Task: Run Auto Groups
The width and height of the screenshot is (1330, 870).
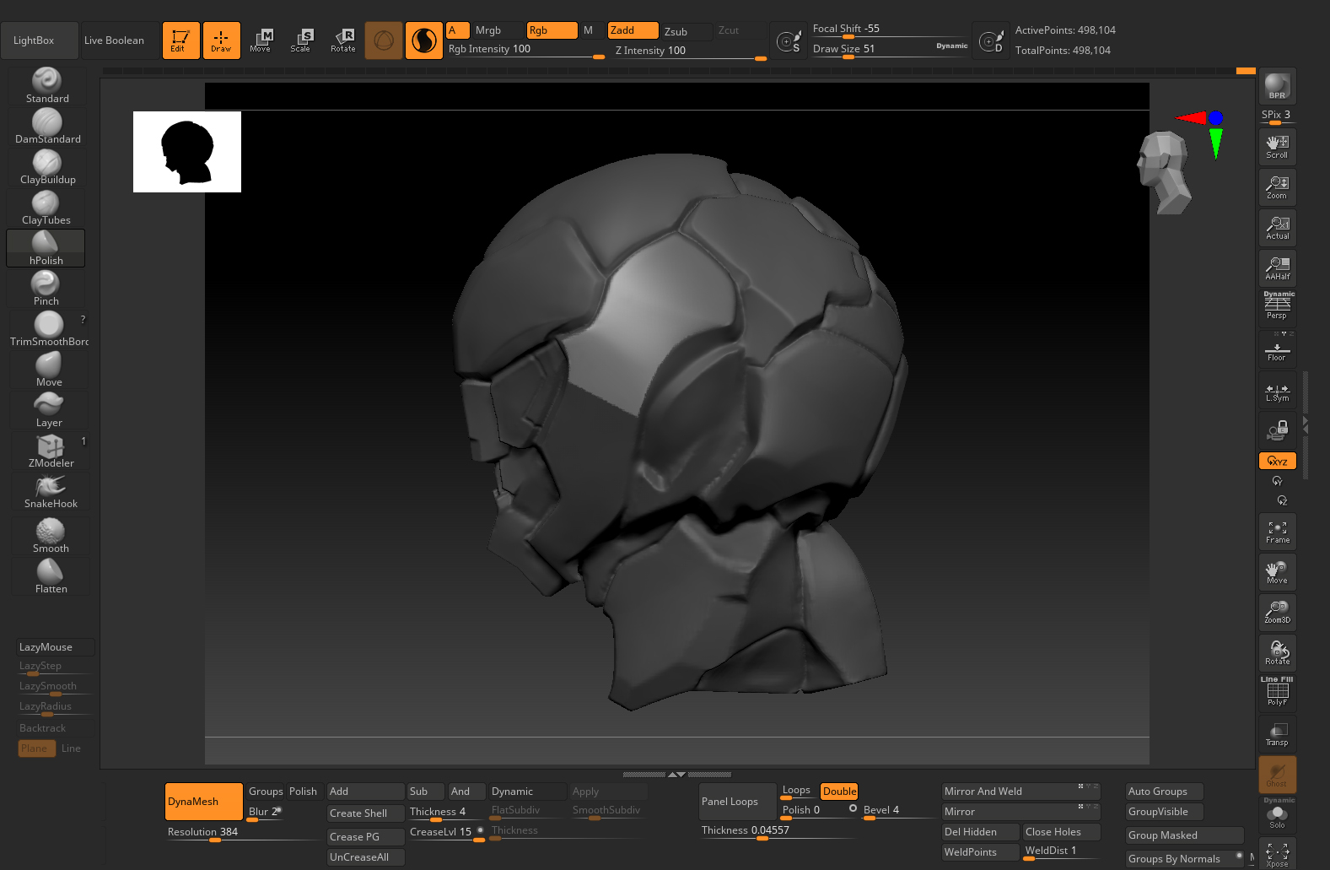Action: point(1165,792)
